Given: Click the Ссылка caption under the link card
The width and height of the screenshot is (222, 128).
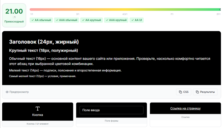Looking at the screenshot, I should point(185,117).
